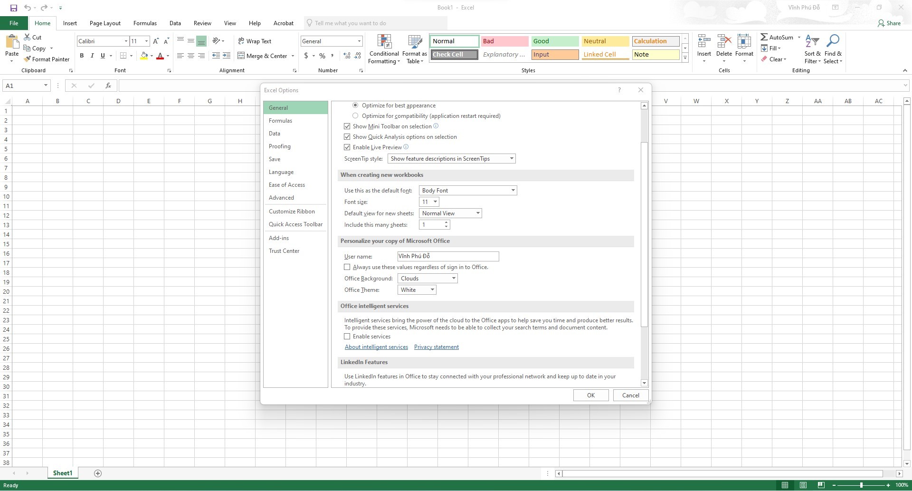Open the ribbon Calibri font name dropdown
Image resolution: width=912 pixels, height=491 pixels.
[126, 41]
